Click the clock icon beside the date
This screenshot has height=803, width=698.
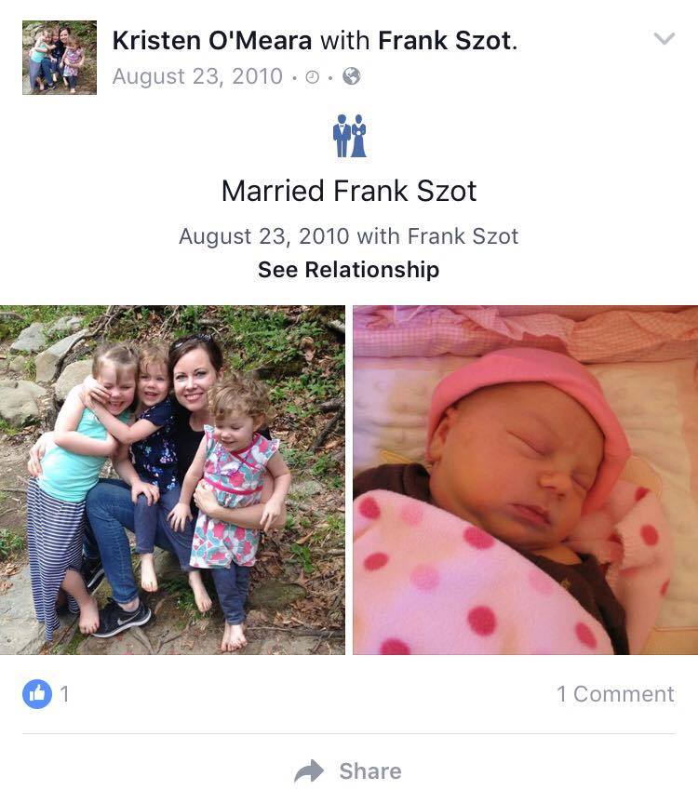[x=313, y=77]
